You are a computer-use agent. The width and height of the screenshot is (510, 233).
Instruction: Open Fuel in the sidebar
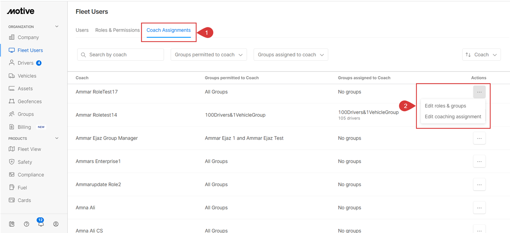coord(22,188)
